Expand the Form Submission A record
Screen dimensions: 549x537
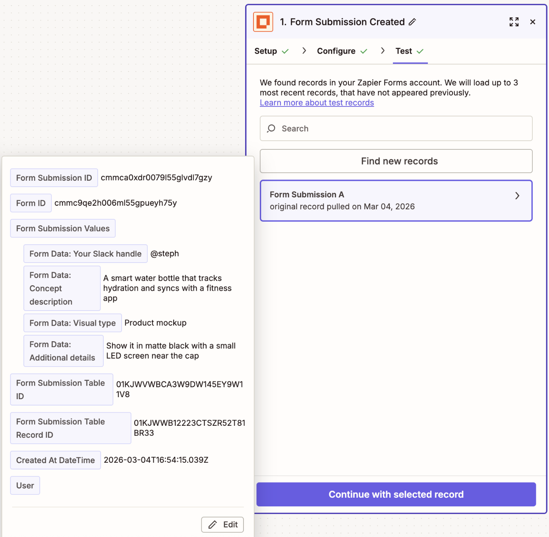pyautogui.click(x=517, y=196)
